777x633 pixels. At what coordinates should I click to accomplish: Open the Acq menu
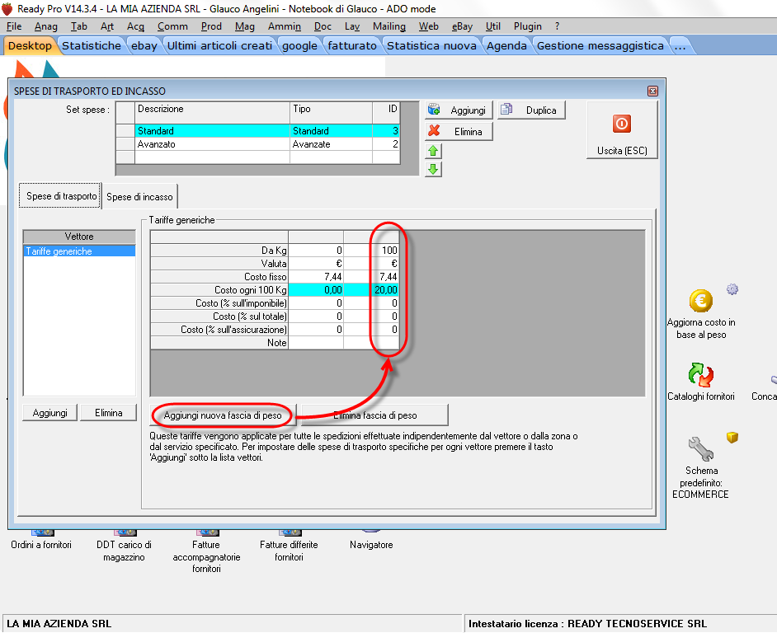135,26
